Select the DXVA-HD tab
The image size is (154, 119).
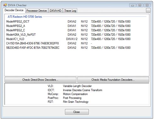[x=55, y=11]
